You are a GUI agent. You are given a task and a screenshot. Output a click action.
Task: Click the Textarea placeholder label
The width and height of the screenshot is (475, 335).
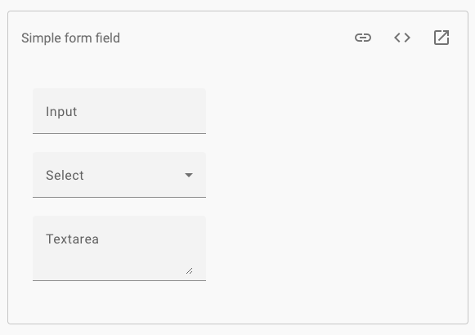pos(73,239)
